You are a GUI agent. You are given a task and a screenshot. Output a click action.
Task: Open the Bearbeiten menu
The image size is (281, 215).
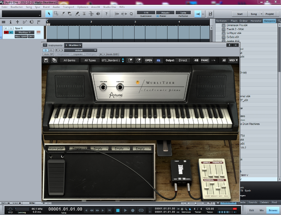click(x=16, y=7)
